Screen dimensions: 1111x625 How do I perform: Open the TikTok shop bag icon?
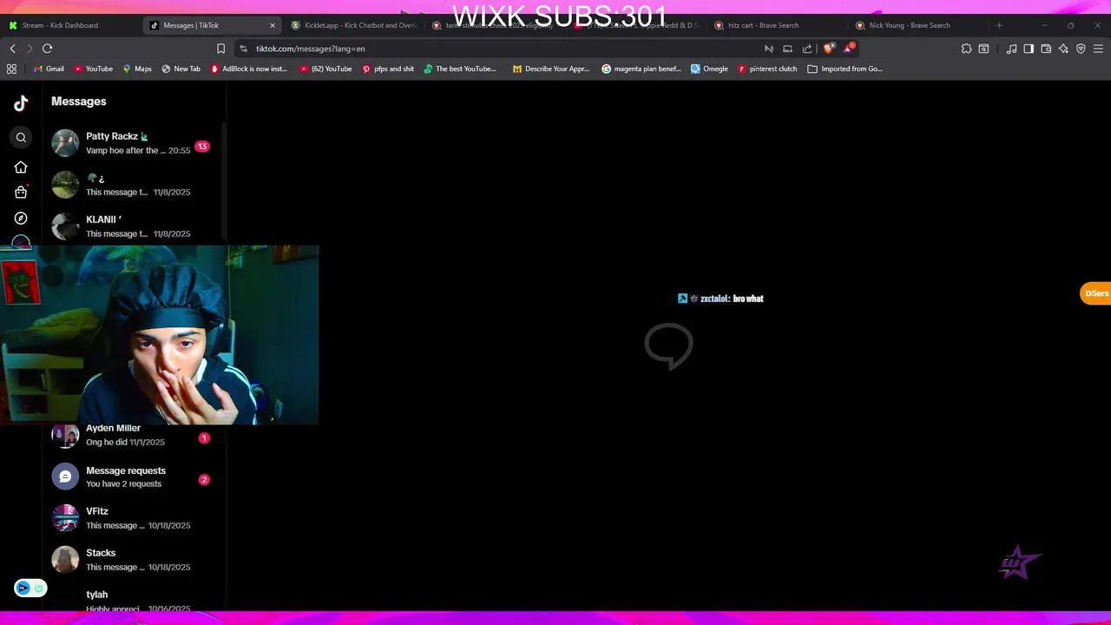coord(21,192)
